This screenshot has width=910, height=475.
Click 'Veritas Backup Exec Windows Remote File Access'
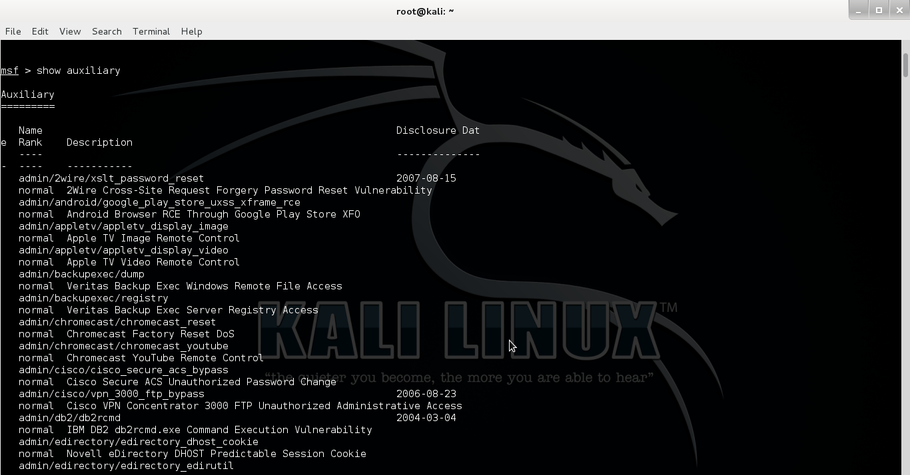coord(205,286)
